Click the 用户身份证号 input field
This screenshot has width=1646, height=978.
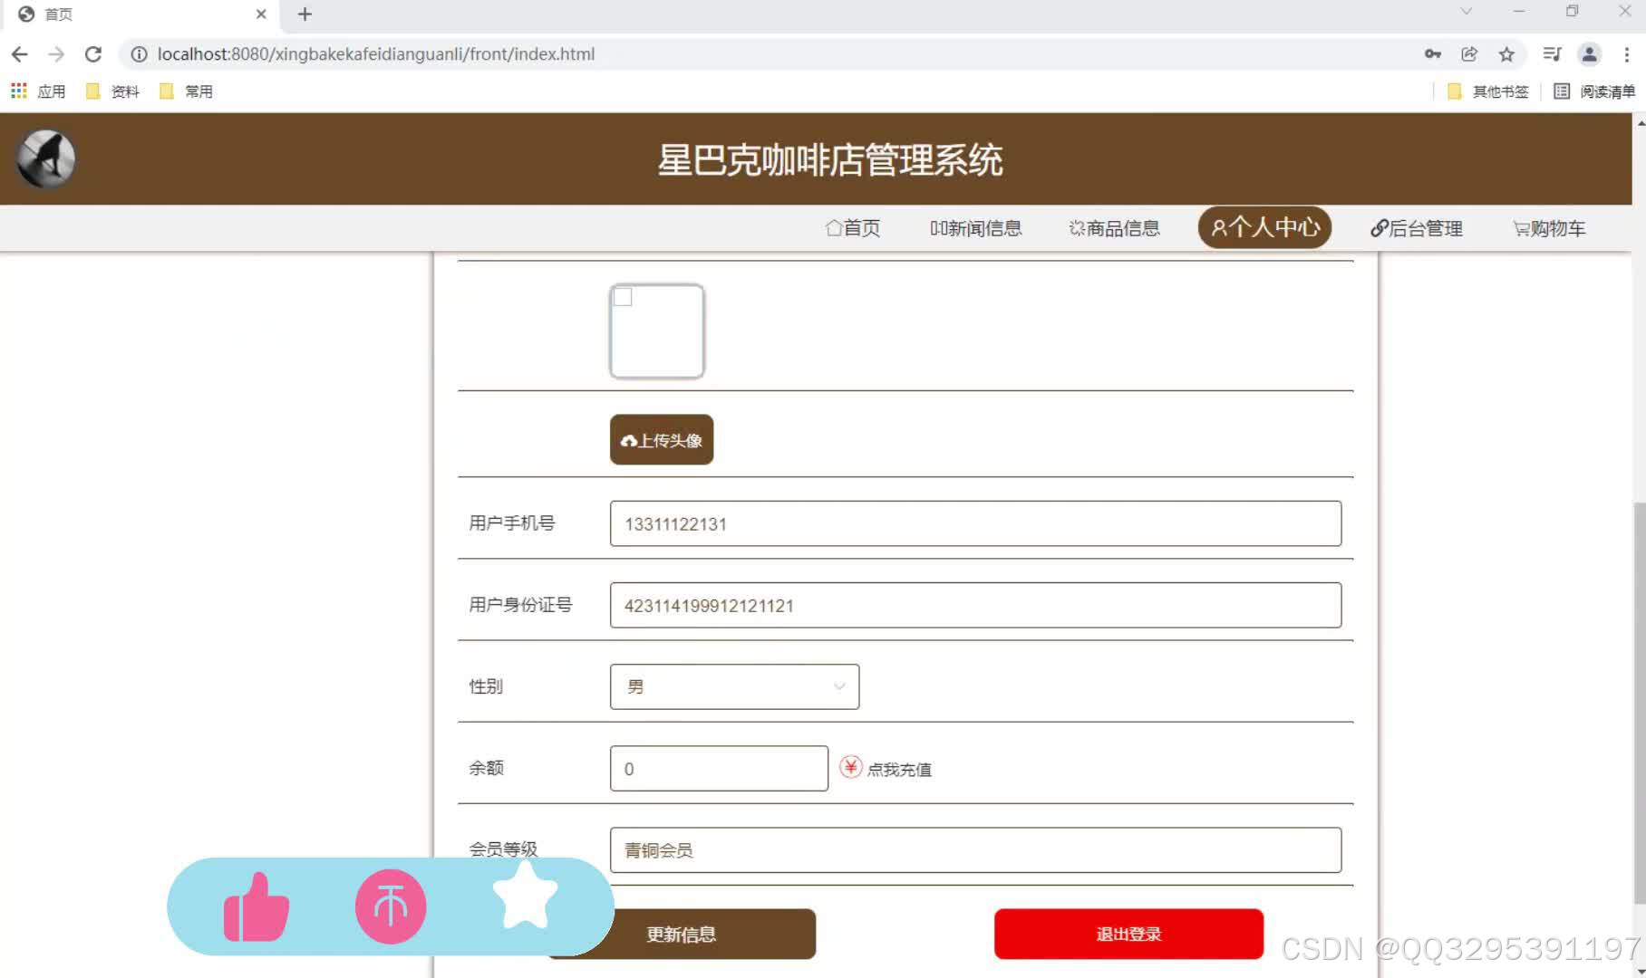[x=975, y=605]
